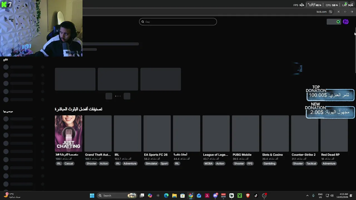Open TikTok from the taskbar
The image size is (356, 200).
256,196
